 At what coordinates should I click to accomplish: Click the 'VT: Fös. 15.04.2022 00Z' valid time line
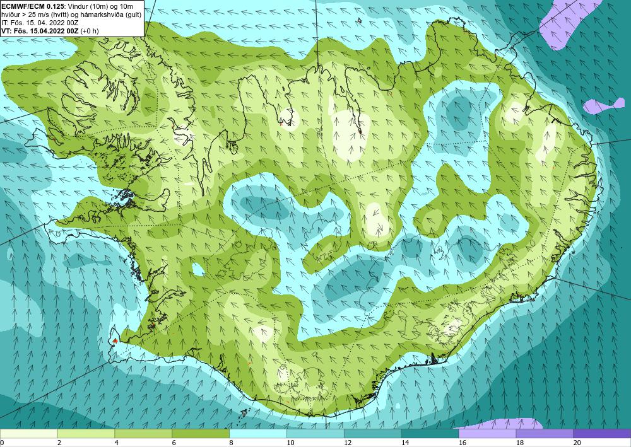(x=40, y=30)
